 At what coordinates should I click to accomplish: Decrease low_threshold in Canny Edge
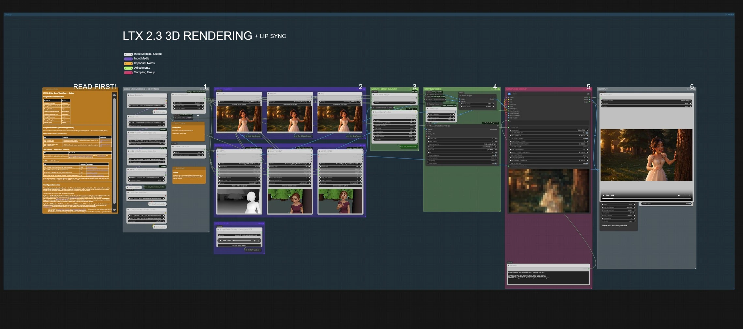[429, 114]
